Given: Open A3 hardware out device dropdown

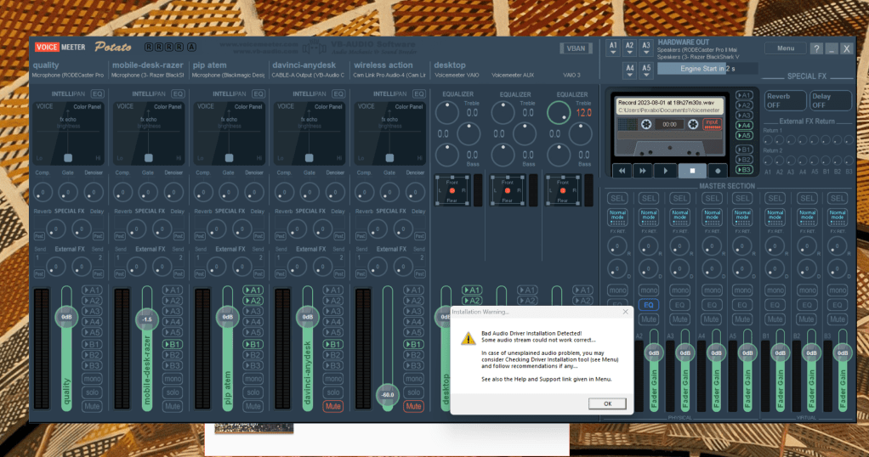Looking at the screenshot, I should pyautogui.click(x=646, y=48).
